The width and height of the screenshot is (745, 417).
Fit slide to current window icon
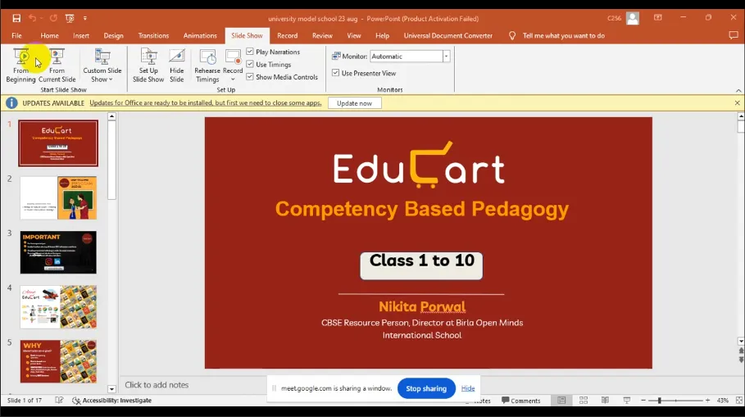click(738, 401)
